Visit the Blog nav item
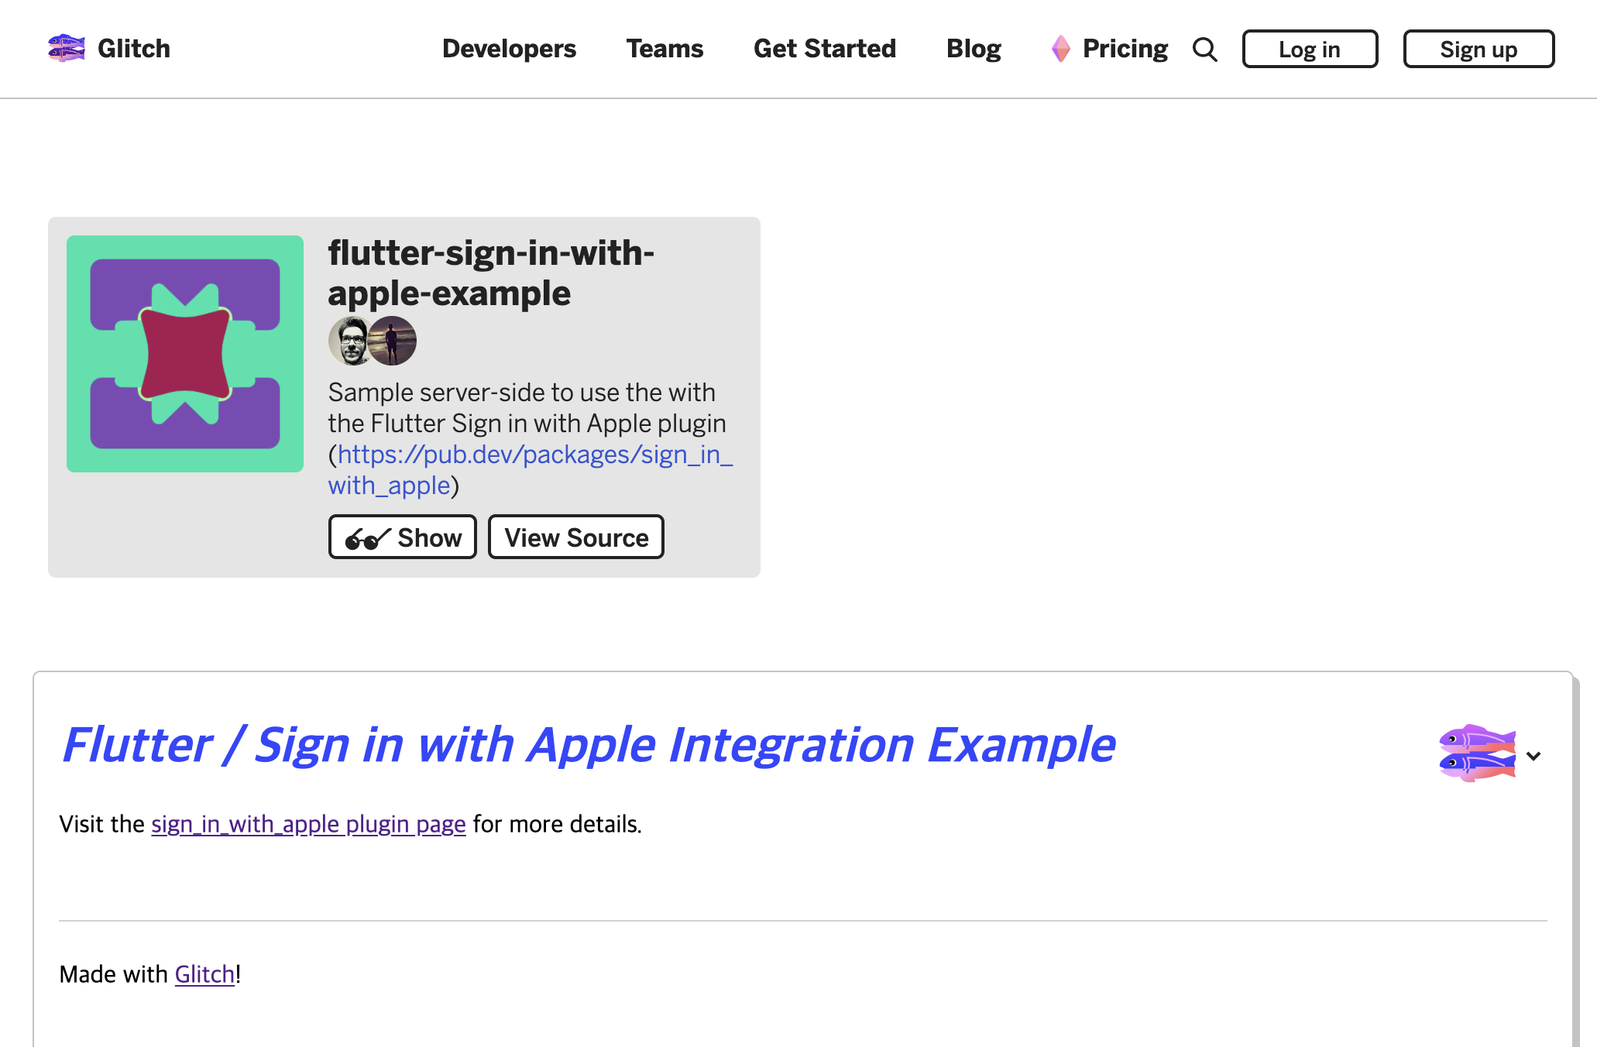Screen dimensions: 1597x1047 click(974, 49)
